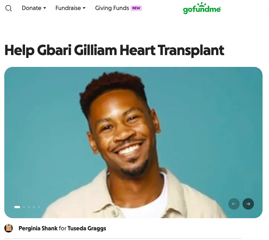Go to next photo arrow
This screenshot has height=240, width=269.
click(x=248, y=204)
